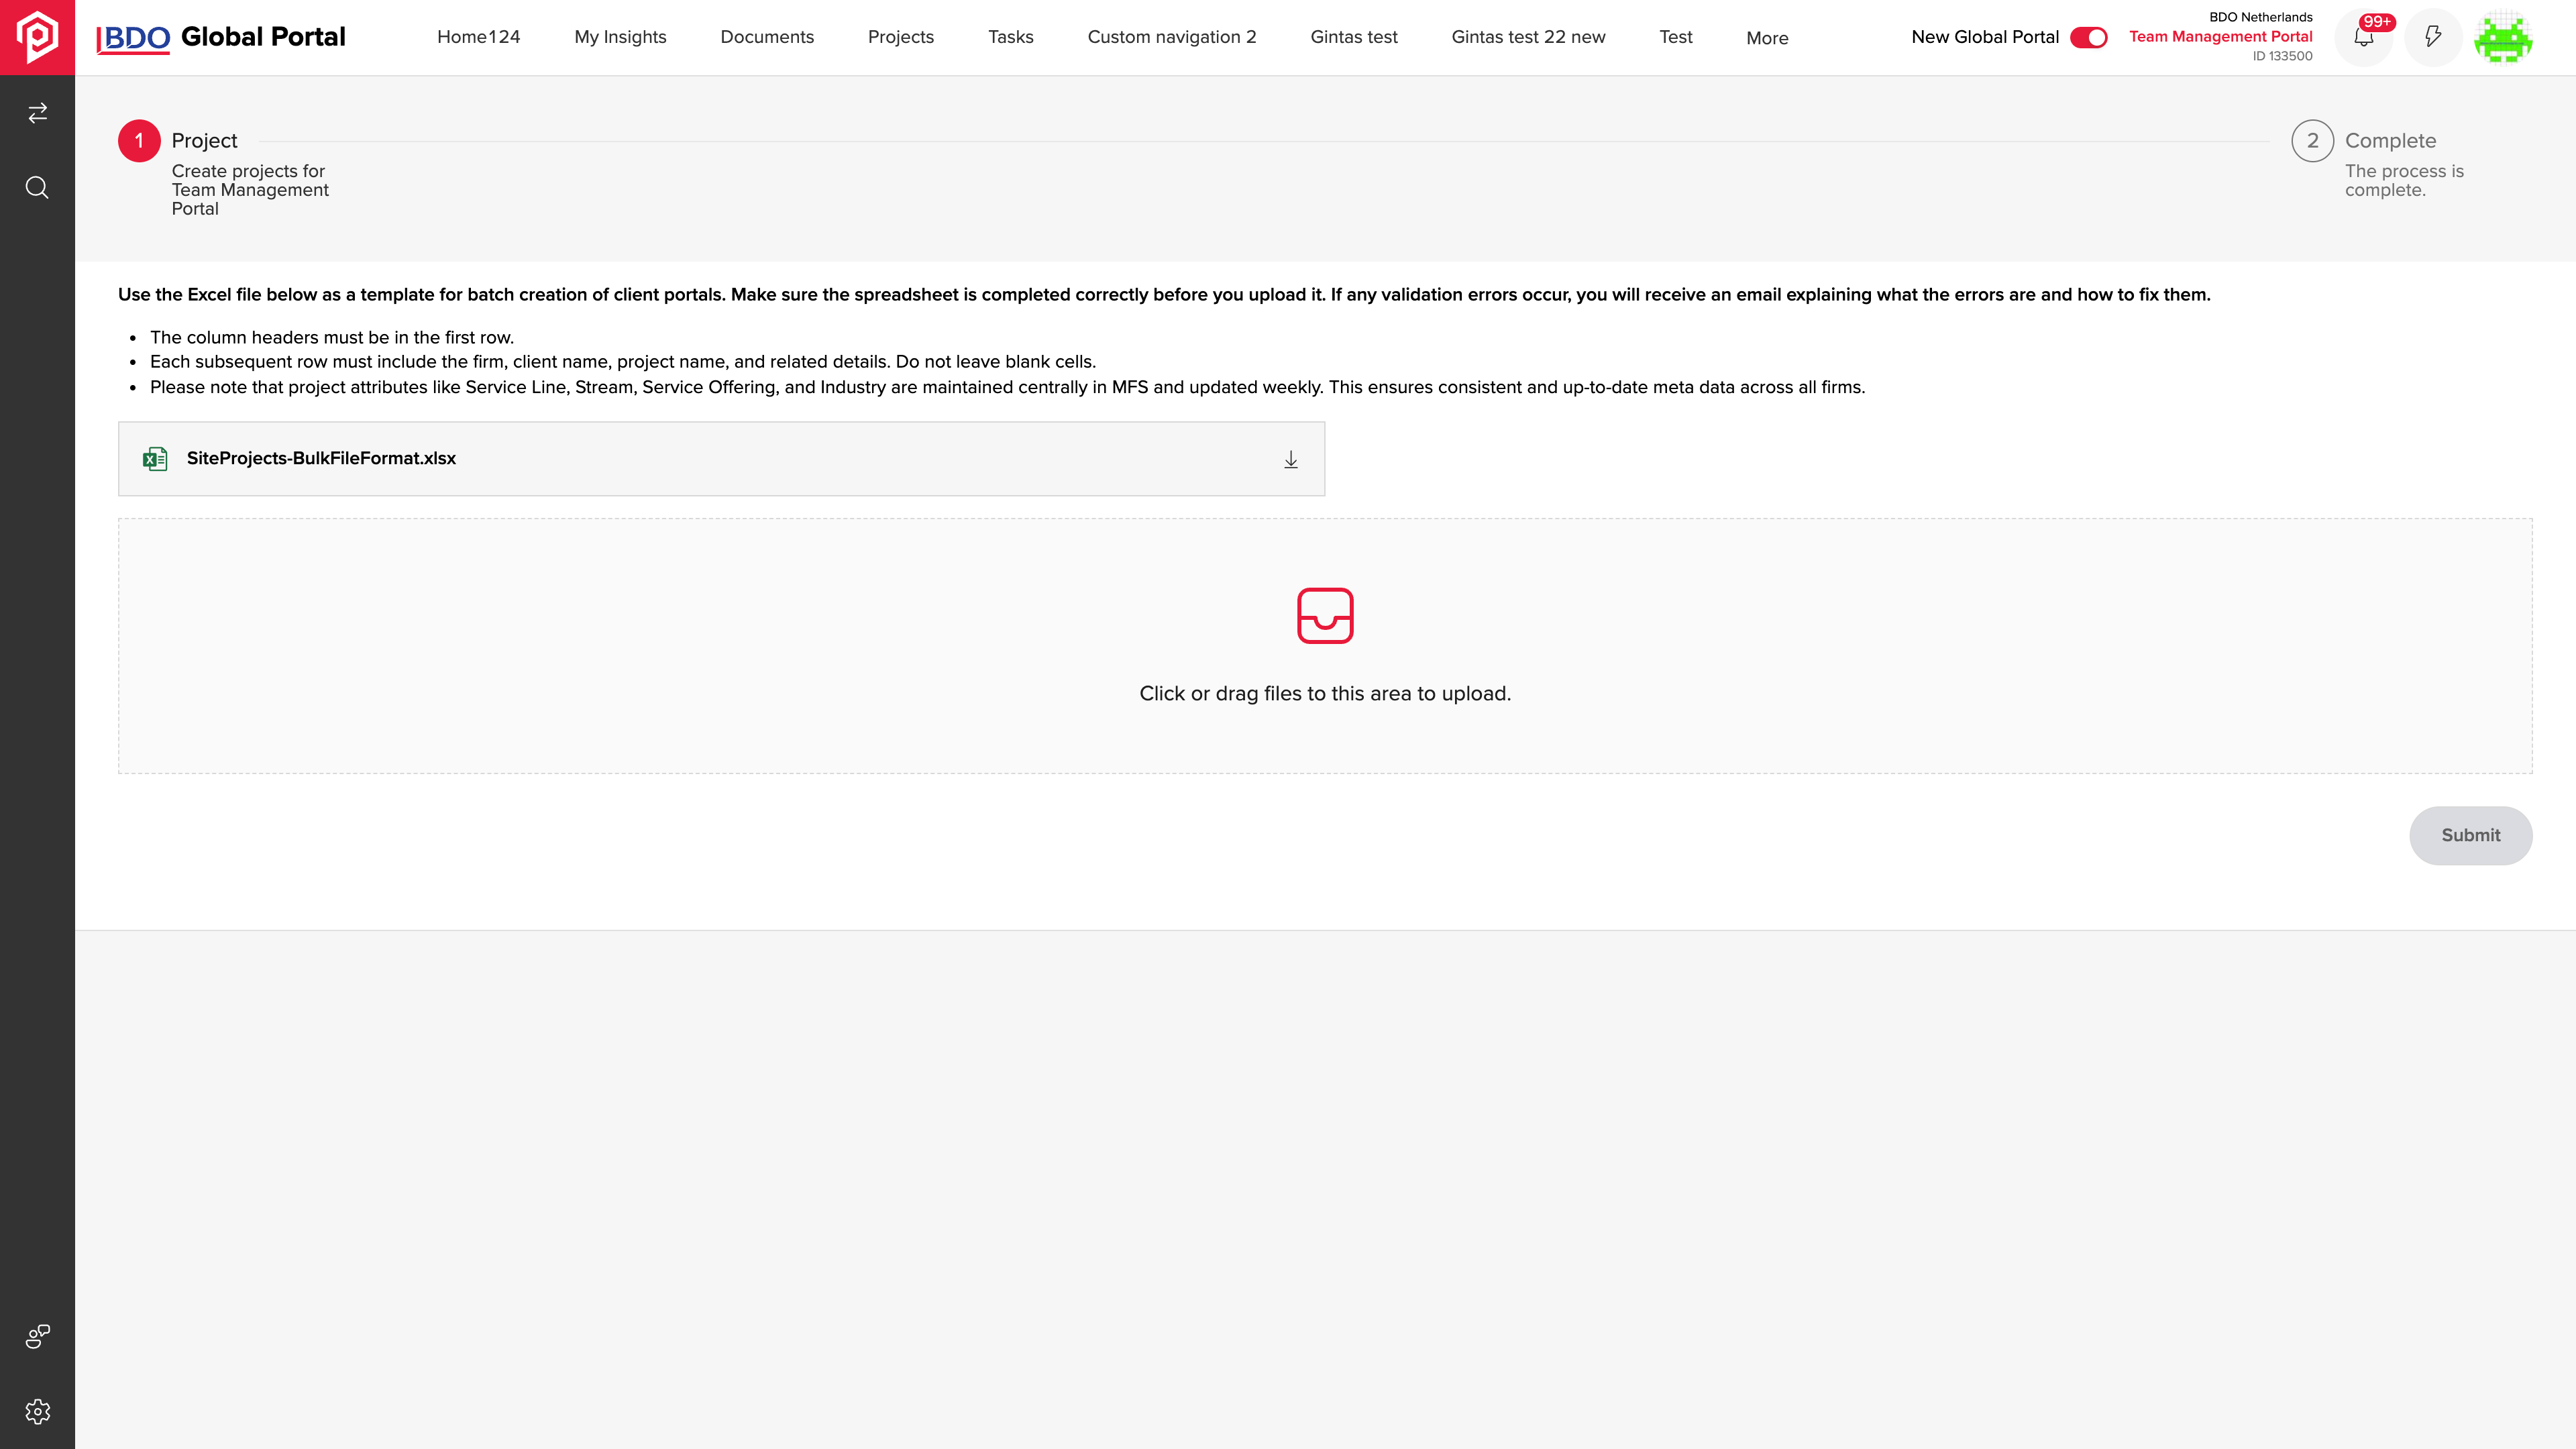This screenshot has height=1449, width=2576.
Task: Click the SiteProjects-BulkFileFormat.xlsx file name
Action: (321, 458)
